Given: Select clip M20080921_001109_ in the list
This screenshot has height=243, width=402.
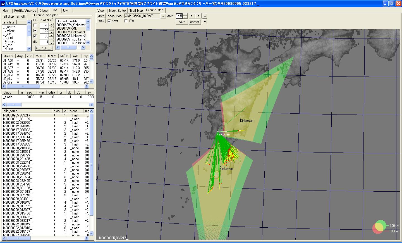Looking at the screenshot, I should click(18, 119).
